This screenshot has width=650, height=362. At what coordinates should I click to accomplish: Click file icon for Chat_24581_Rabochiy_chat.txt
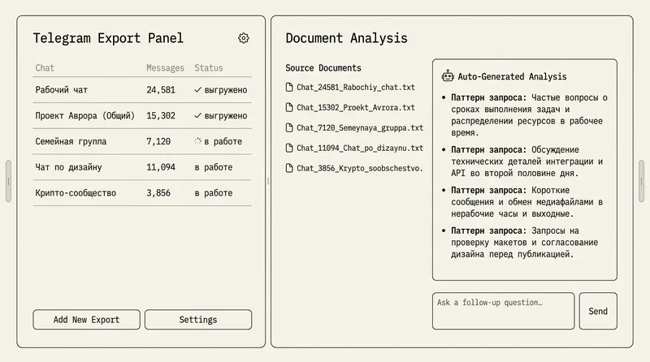point(289,87)
